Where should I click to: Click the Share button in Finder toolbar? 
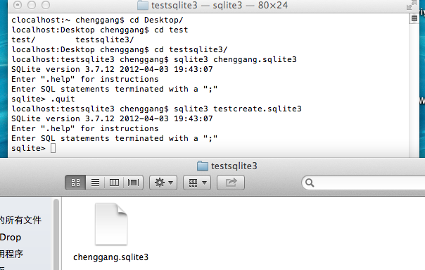[x=231, y=183]
